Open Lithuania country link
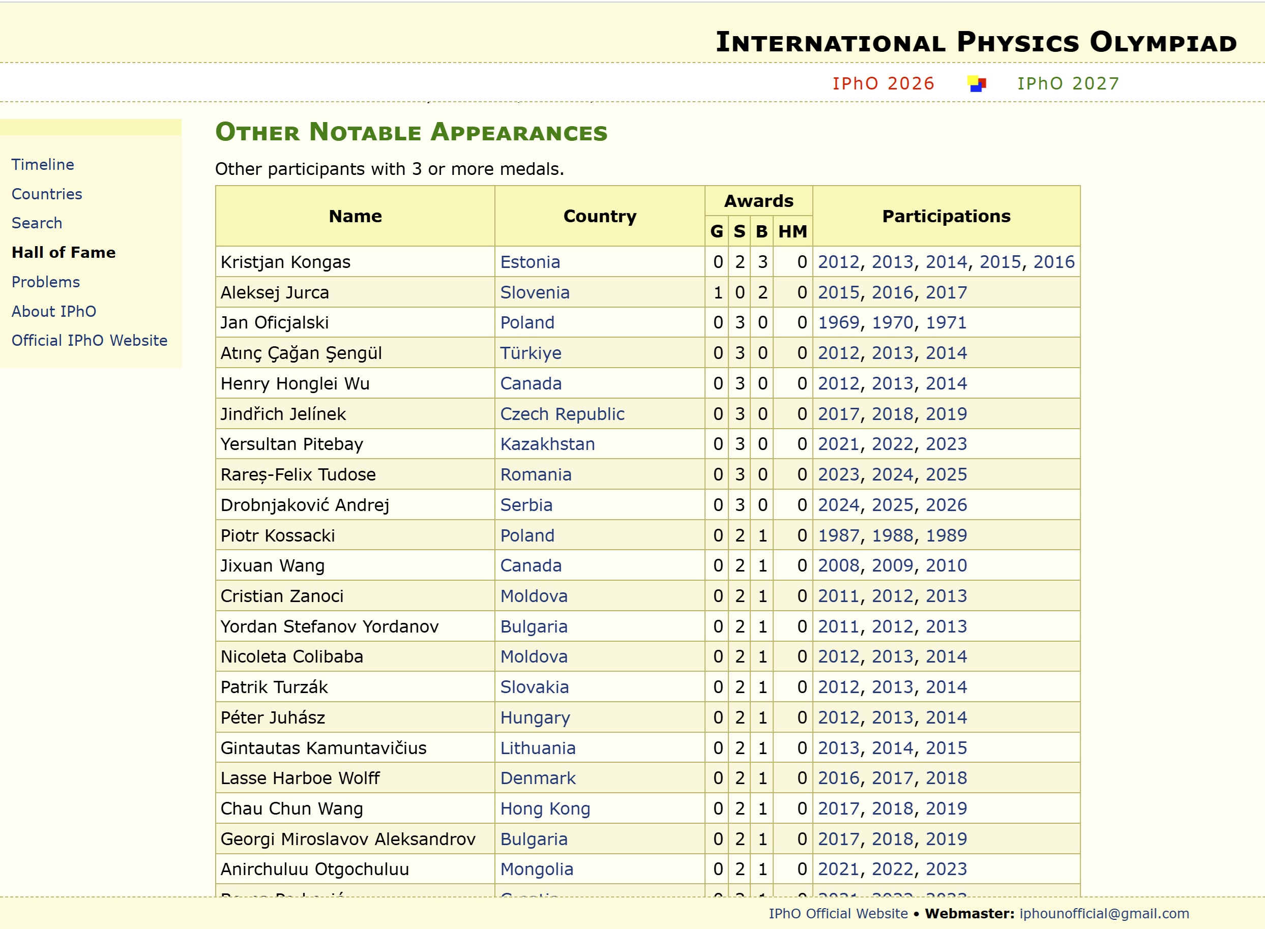Image resolution: width=1265 pixels, height=929 pixels. 538,748
